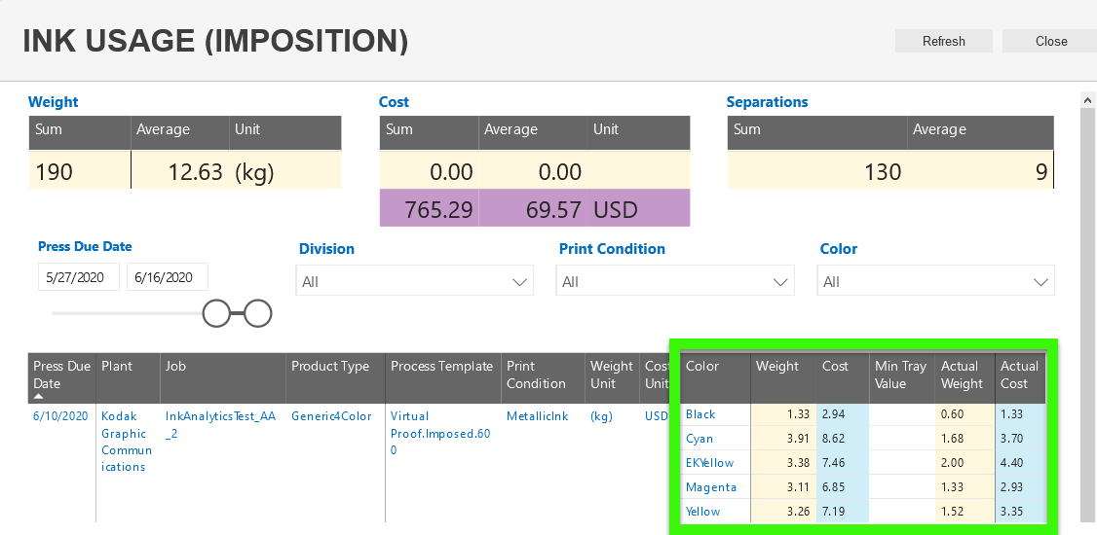The width and height of the screenshot is (1097, 535).
Task: Open the Division filter dropdown
Action: pos(415,281)
